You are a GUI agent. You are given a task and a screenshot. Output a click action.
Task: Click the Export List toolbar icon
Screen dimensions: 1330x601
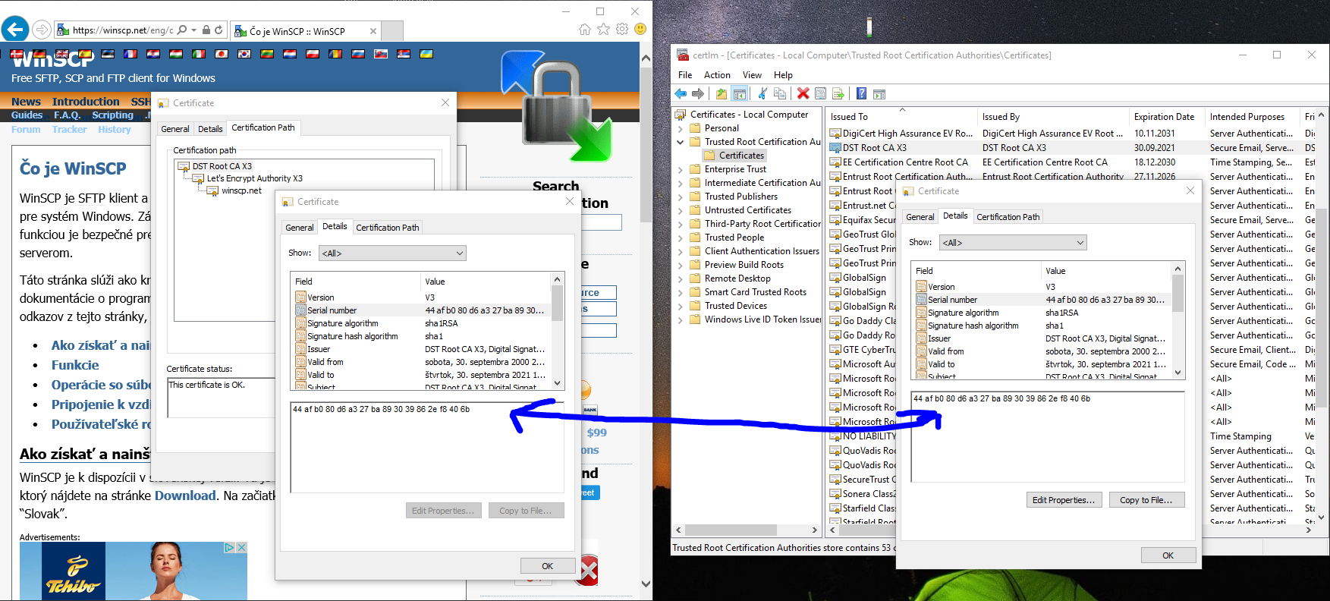pyautogui.click(x=838, y=93)
